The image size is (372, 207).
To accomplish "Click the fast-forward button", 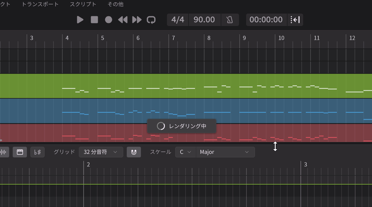I will point(137,20).
